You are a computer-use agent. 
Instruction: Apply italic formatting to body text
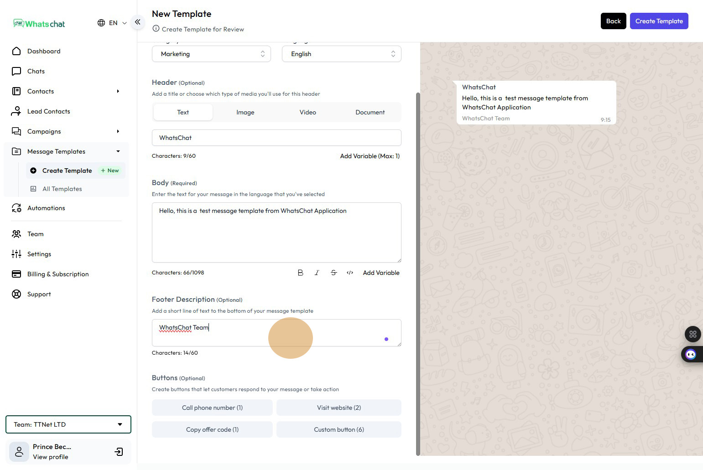pos(317,273)
